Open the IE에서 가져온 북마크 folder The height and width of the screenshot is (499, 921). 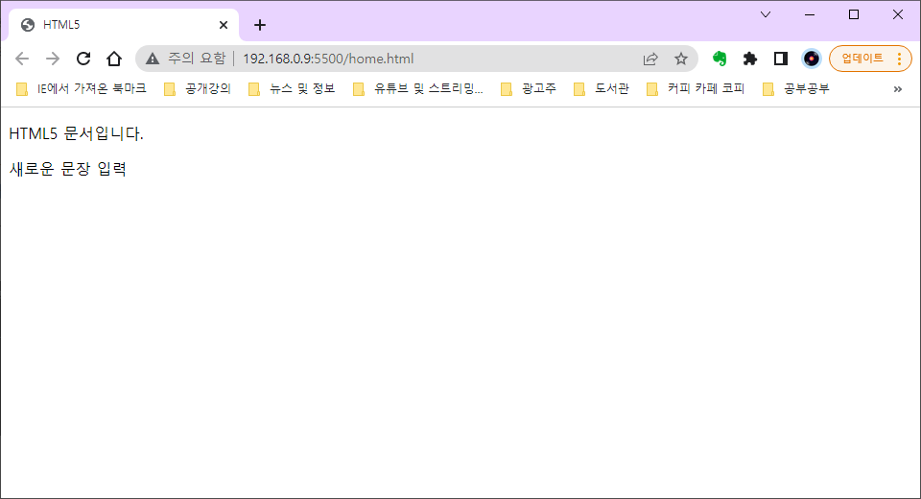point(81,88)
